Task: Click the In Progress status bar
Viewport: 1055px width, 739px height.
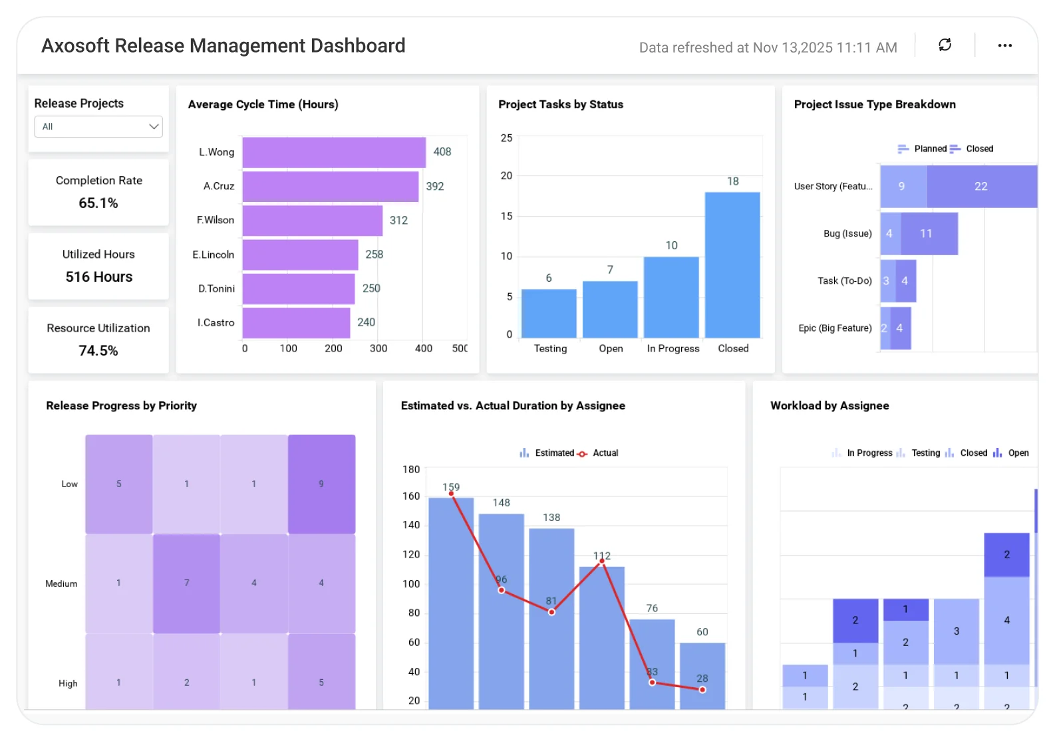Action: 671,298
